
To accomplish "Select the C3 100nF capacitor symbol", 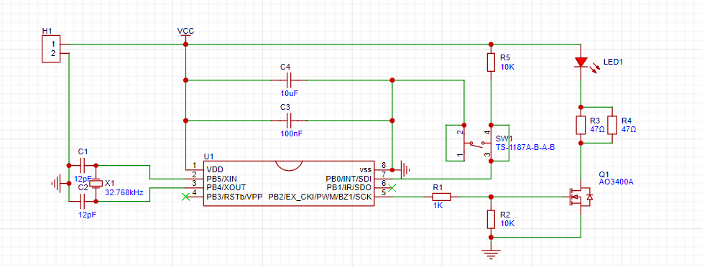I will (x=290, y=121).
